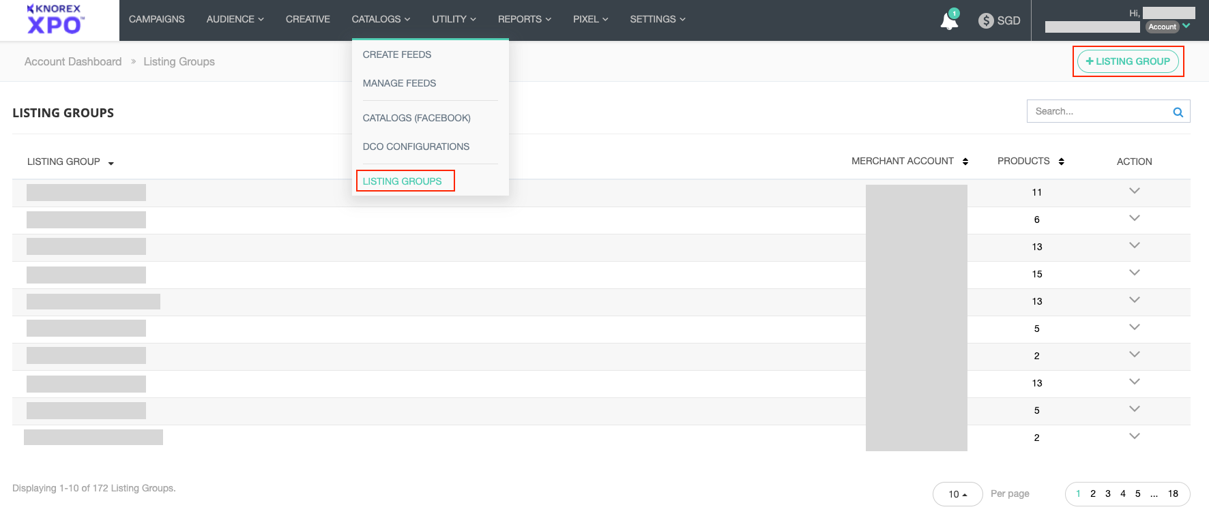Expand action chevron for row with 11 products
This screenshot has width=1209, height=518.
click(1134, 191)
